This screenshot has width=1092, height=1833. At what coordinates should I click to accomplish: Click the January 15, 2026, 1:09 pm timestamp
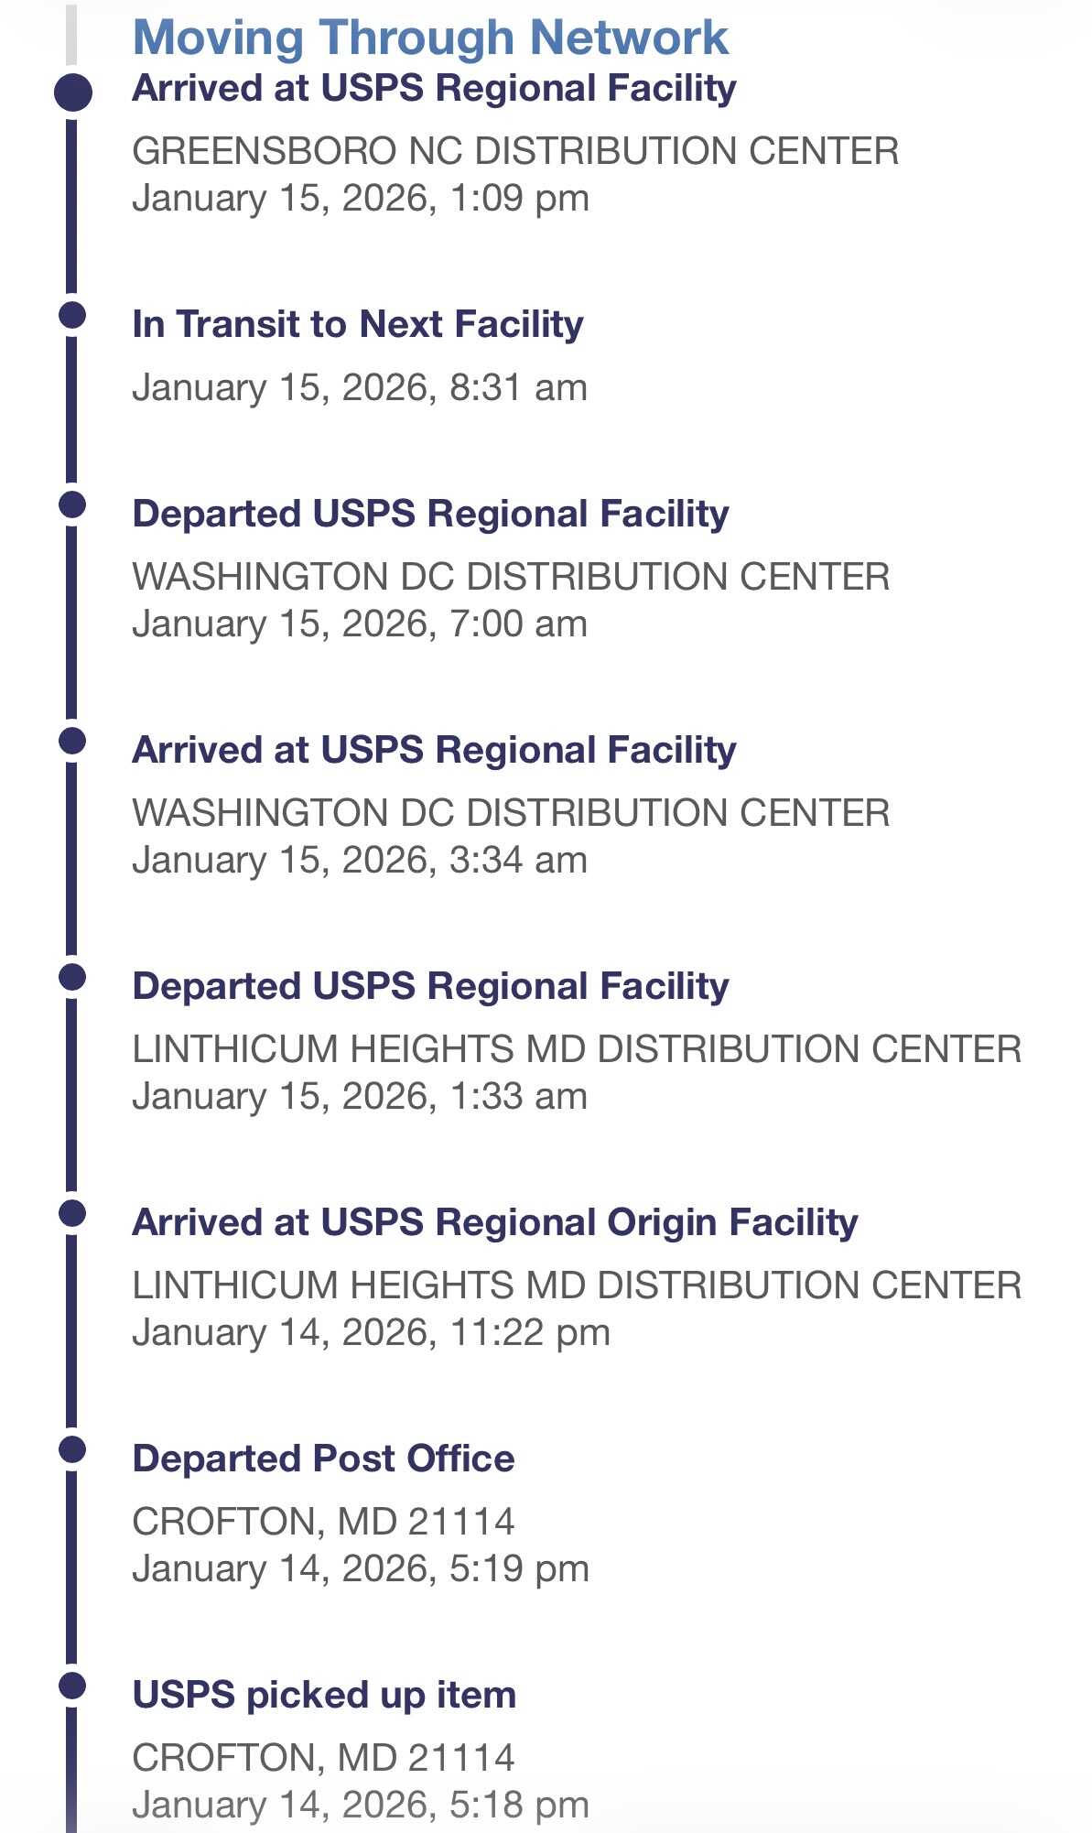click(361, 199)
